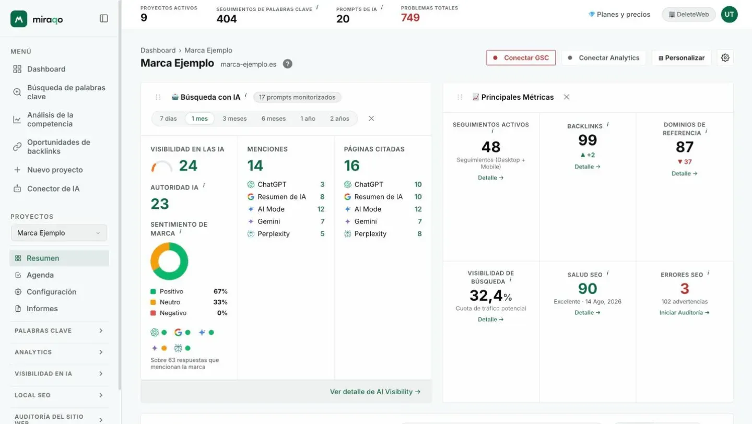Open Configuración in project navigation
The width and height of the screenshot is (752, 424).
[x=51, y=291]
